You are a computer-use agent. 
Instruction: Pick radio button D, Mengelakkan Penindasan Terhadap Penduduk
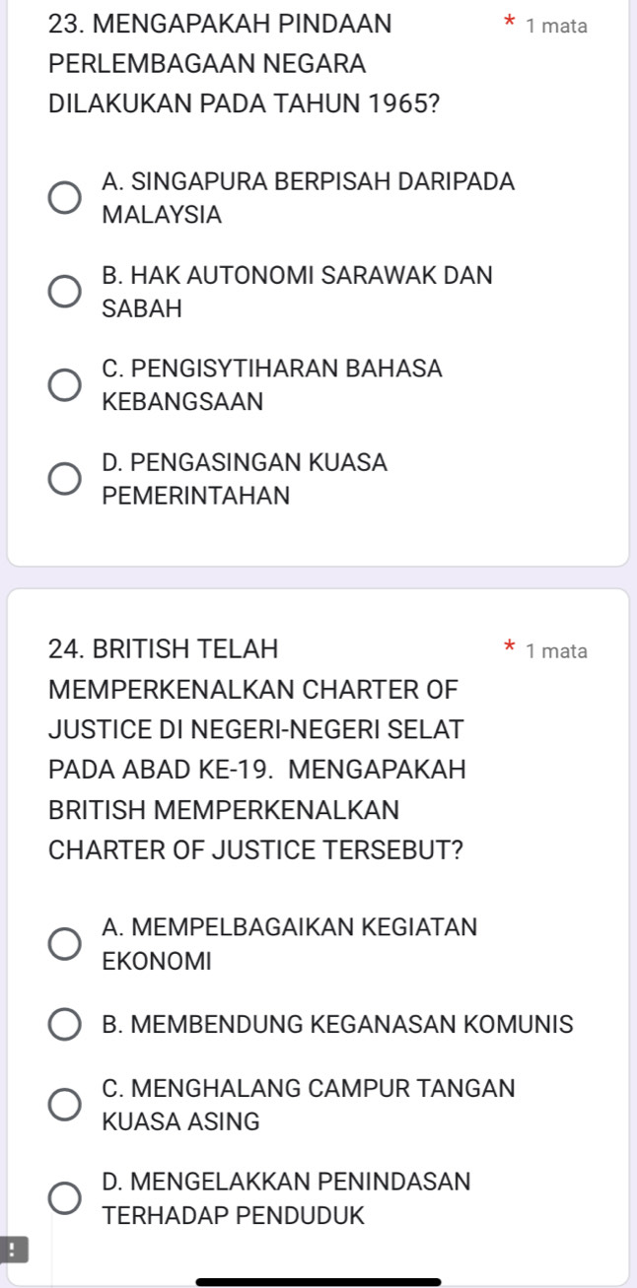click(66, 1198)
